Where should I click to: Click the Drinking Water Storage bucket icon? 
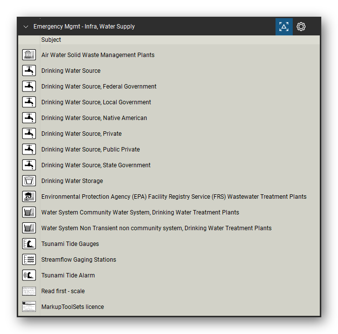pyautogui.click(x=29, y=181)
